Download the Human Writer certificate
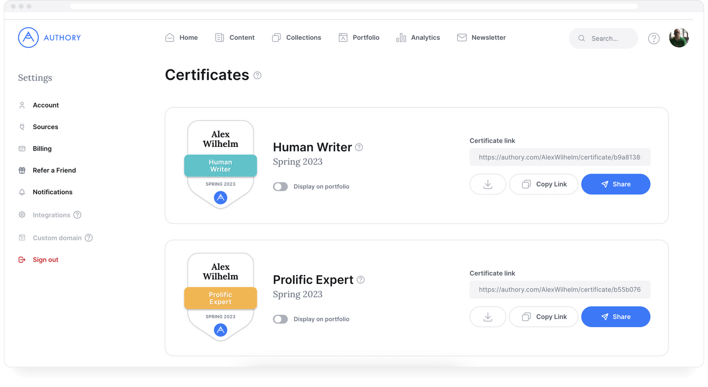The height and width of the screenshot is (387, 708). coord(488,184)
